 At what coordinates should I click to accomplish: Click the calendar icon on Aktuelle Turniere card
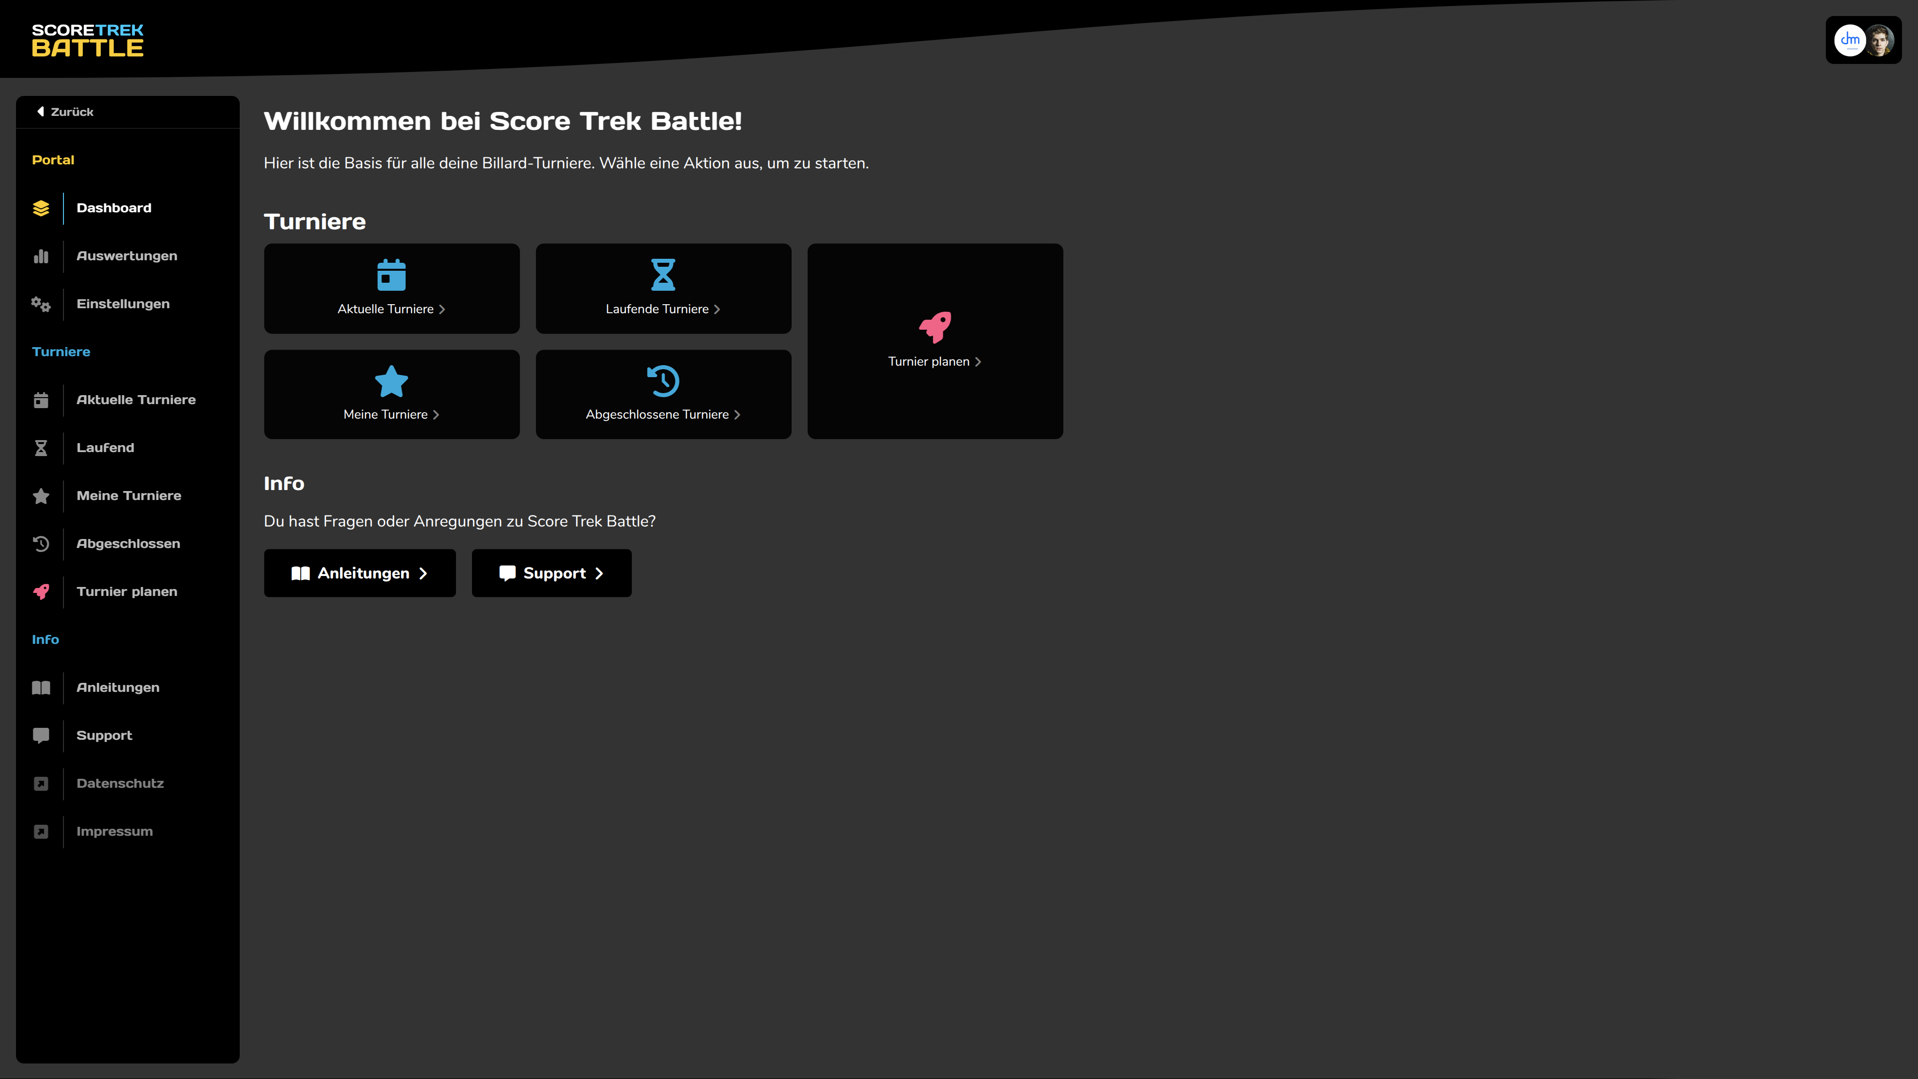391,275
